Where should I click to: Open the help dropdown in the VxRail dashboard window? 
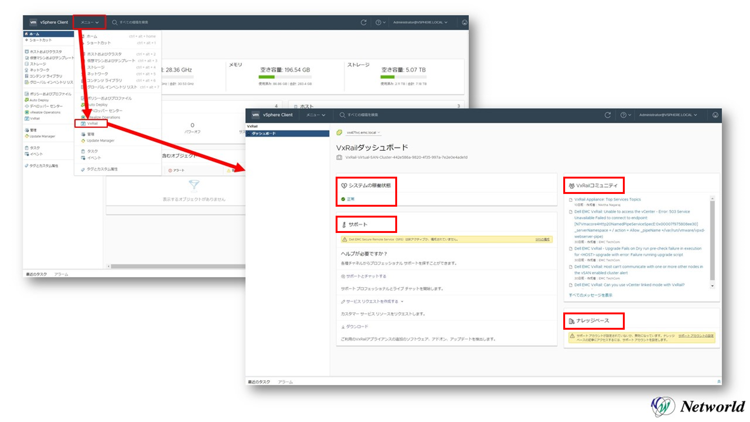[x=625, y=115]
